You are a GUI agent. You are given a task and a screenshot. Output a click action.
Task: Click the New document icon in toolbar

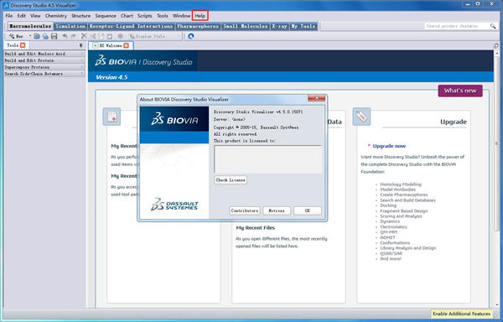click(16, 36)
